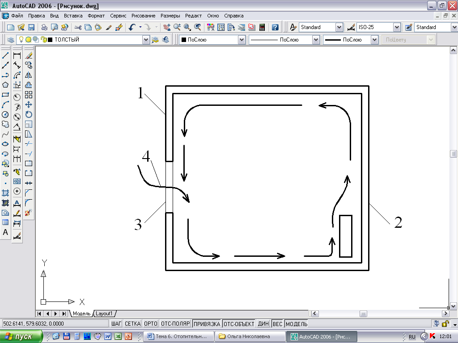Select the Hatch tool
The height and width of the screenshot is (343, 458).
5,193
